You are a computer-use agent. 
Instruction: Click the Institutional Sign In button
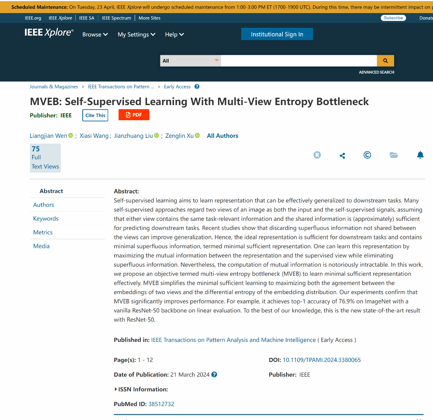[x=277, y=34]
